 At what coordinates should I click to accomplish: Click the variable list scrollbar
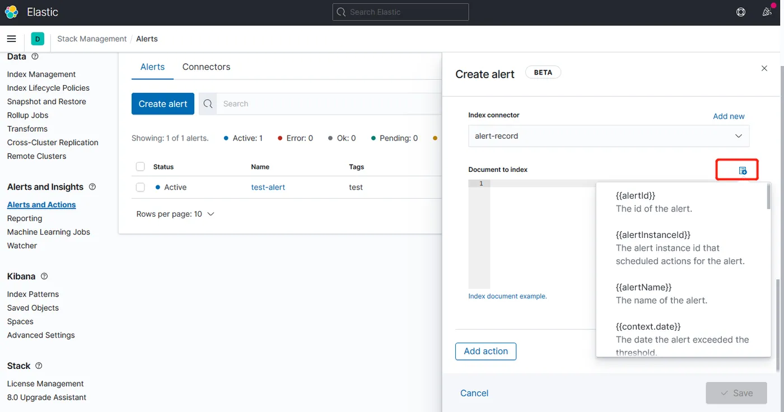(x=769, y=197)
